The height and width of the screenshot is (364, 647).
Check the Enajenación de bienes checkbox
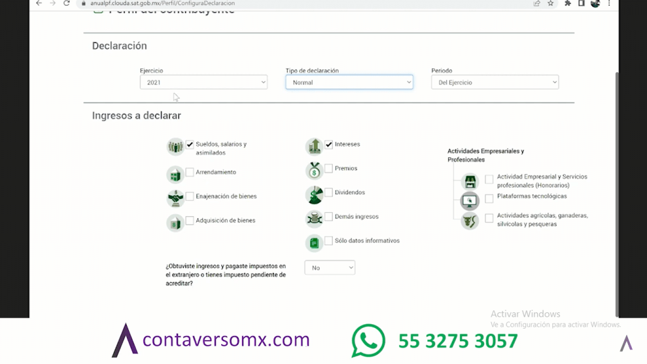point(190,197)
